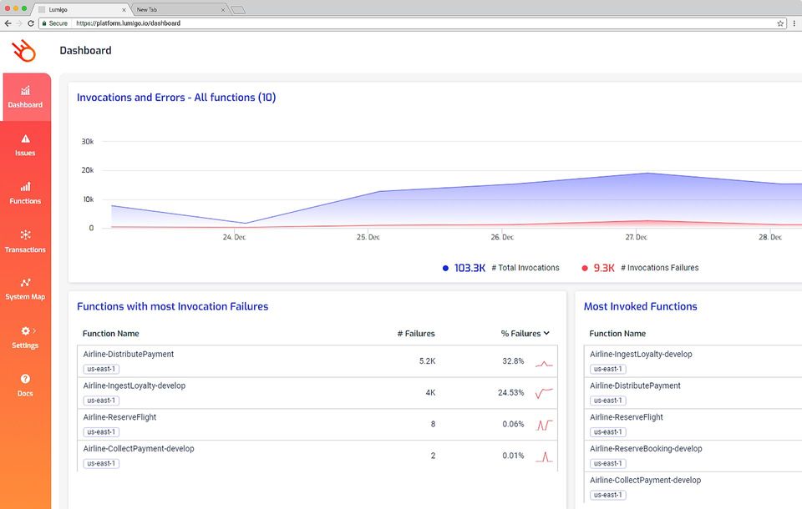The width and height of the screenshot is (802, 509).
Task: Open Airline-DistributePayment in failures table
Action: (x=129, y=354)
